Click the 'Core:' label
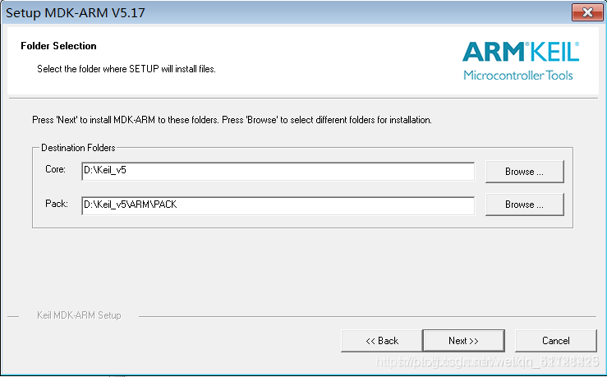Viewport: 607px width, 377px height. [55, 169]
